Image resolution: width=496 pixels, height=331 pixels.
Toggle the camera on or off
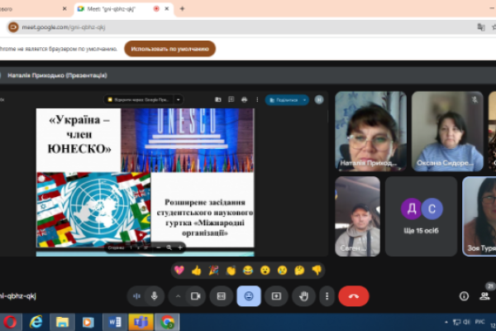point(196,295)
